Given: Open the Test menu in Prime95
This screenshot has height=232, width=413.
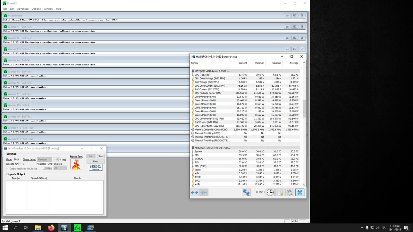Looking at the screenshot, I should click(5, 9).
